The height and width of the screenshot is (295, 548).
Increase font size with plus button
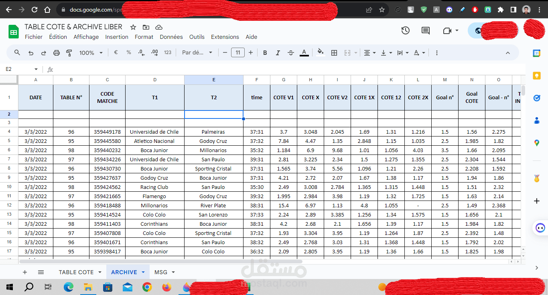coord(251,52)
